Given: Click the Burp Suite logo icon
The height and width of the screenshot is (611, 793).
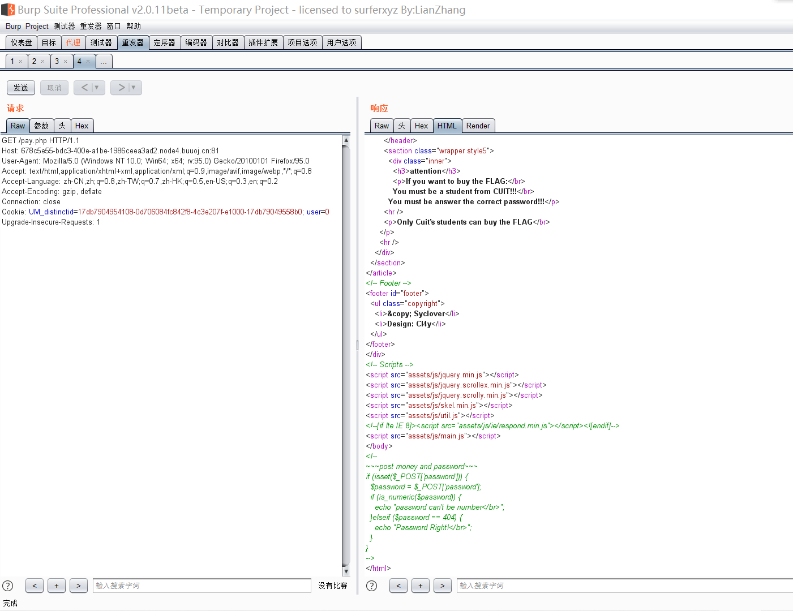Looking at the screenshot, I should [x=8, y=10].
